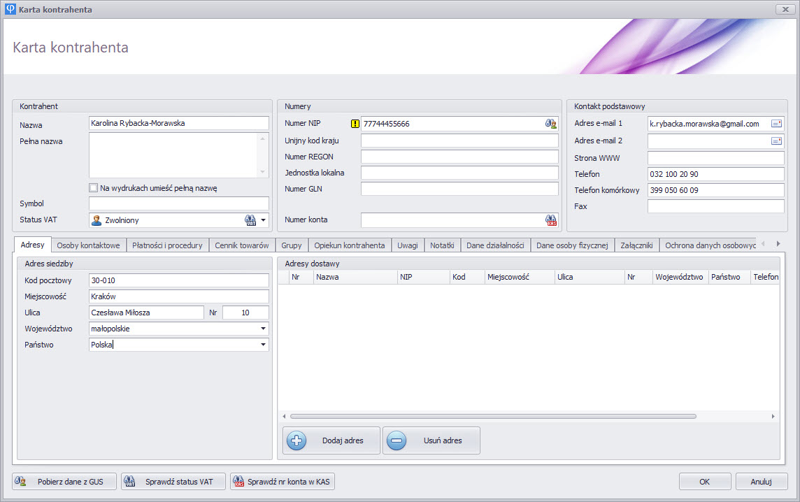Viewport: 800px width, 502px height.
Task: Expand the Status VAT dropdown
Action: (x=264, y=220)
